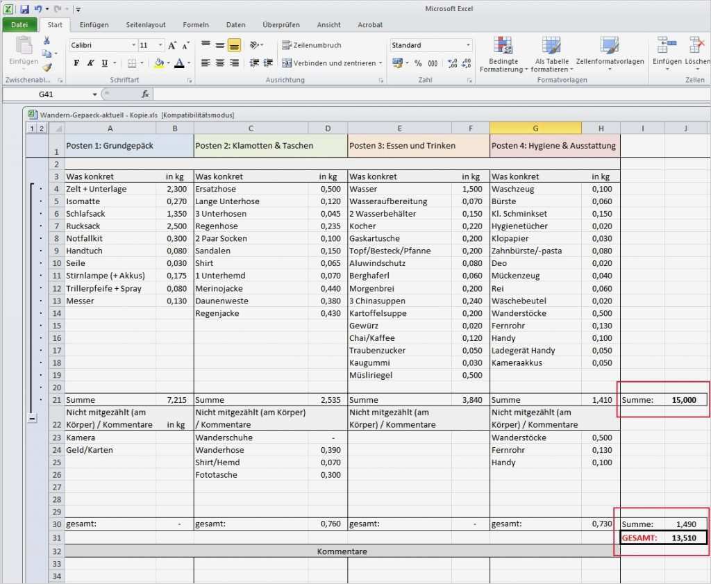Viewport: 711px width, 584px height.
Task: Click Als Tabelle formatieren button
Action: click(x=552, y=54)
